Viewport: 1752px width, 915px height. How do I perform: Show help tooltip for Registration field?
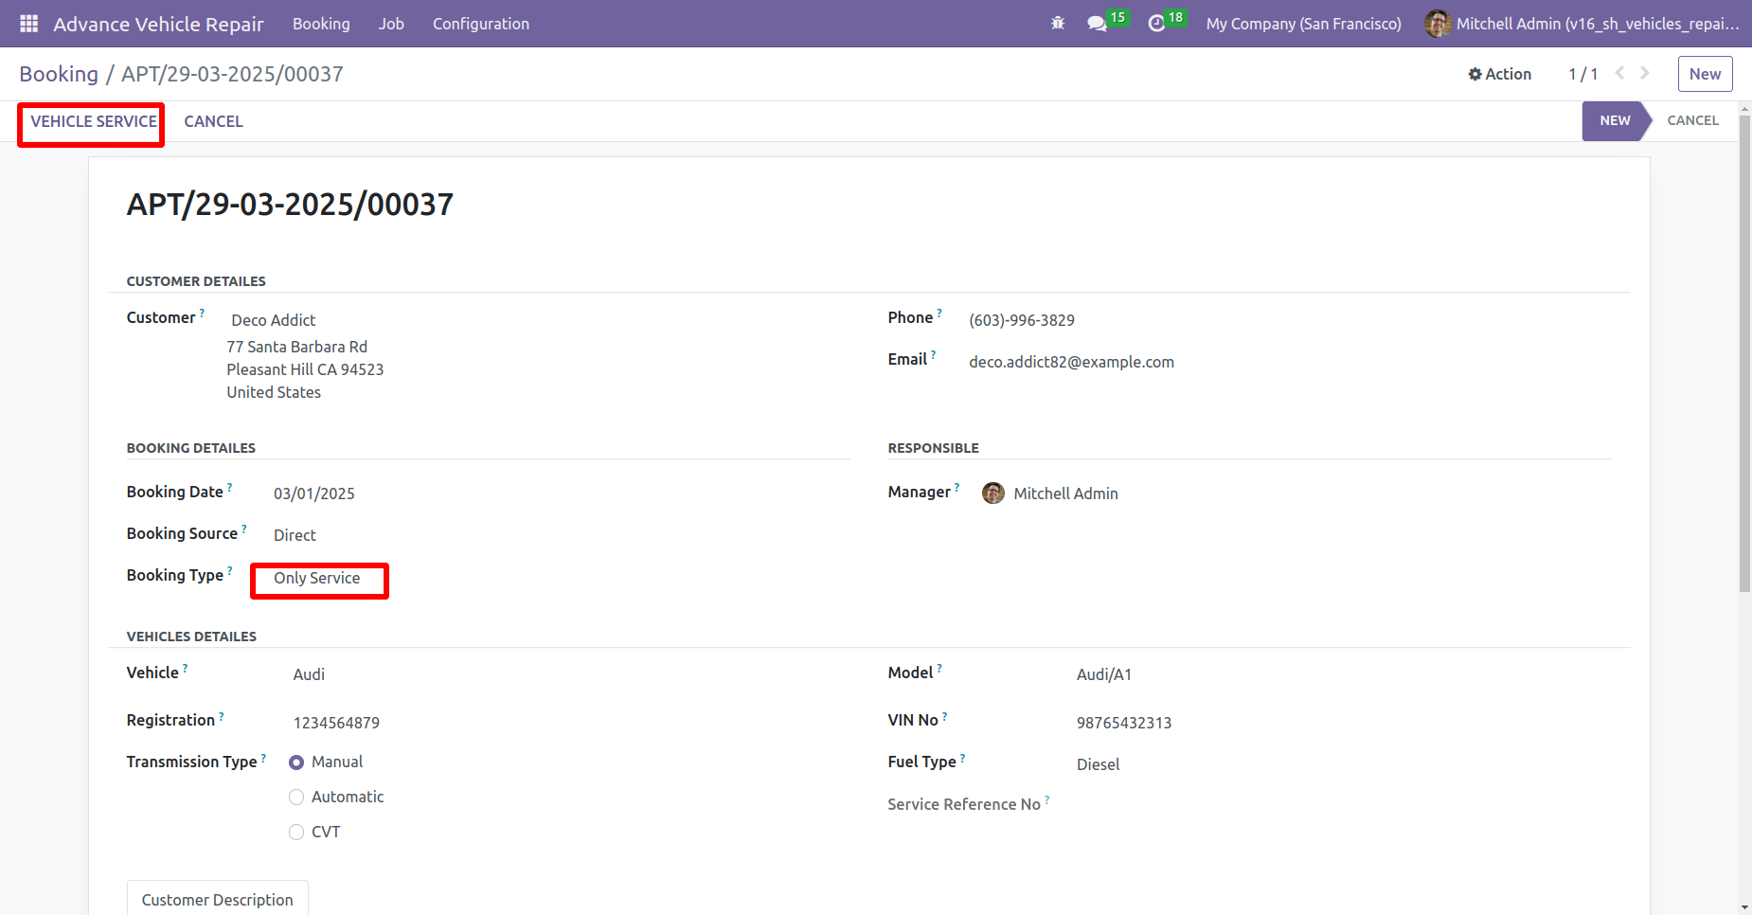point(222,716)
